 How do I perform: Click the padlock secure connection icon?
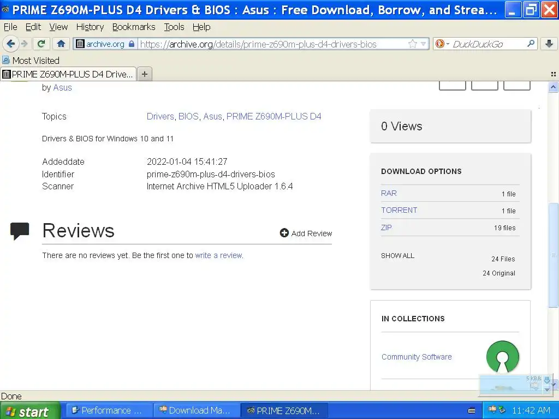(x=132, y=44)
